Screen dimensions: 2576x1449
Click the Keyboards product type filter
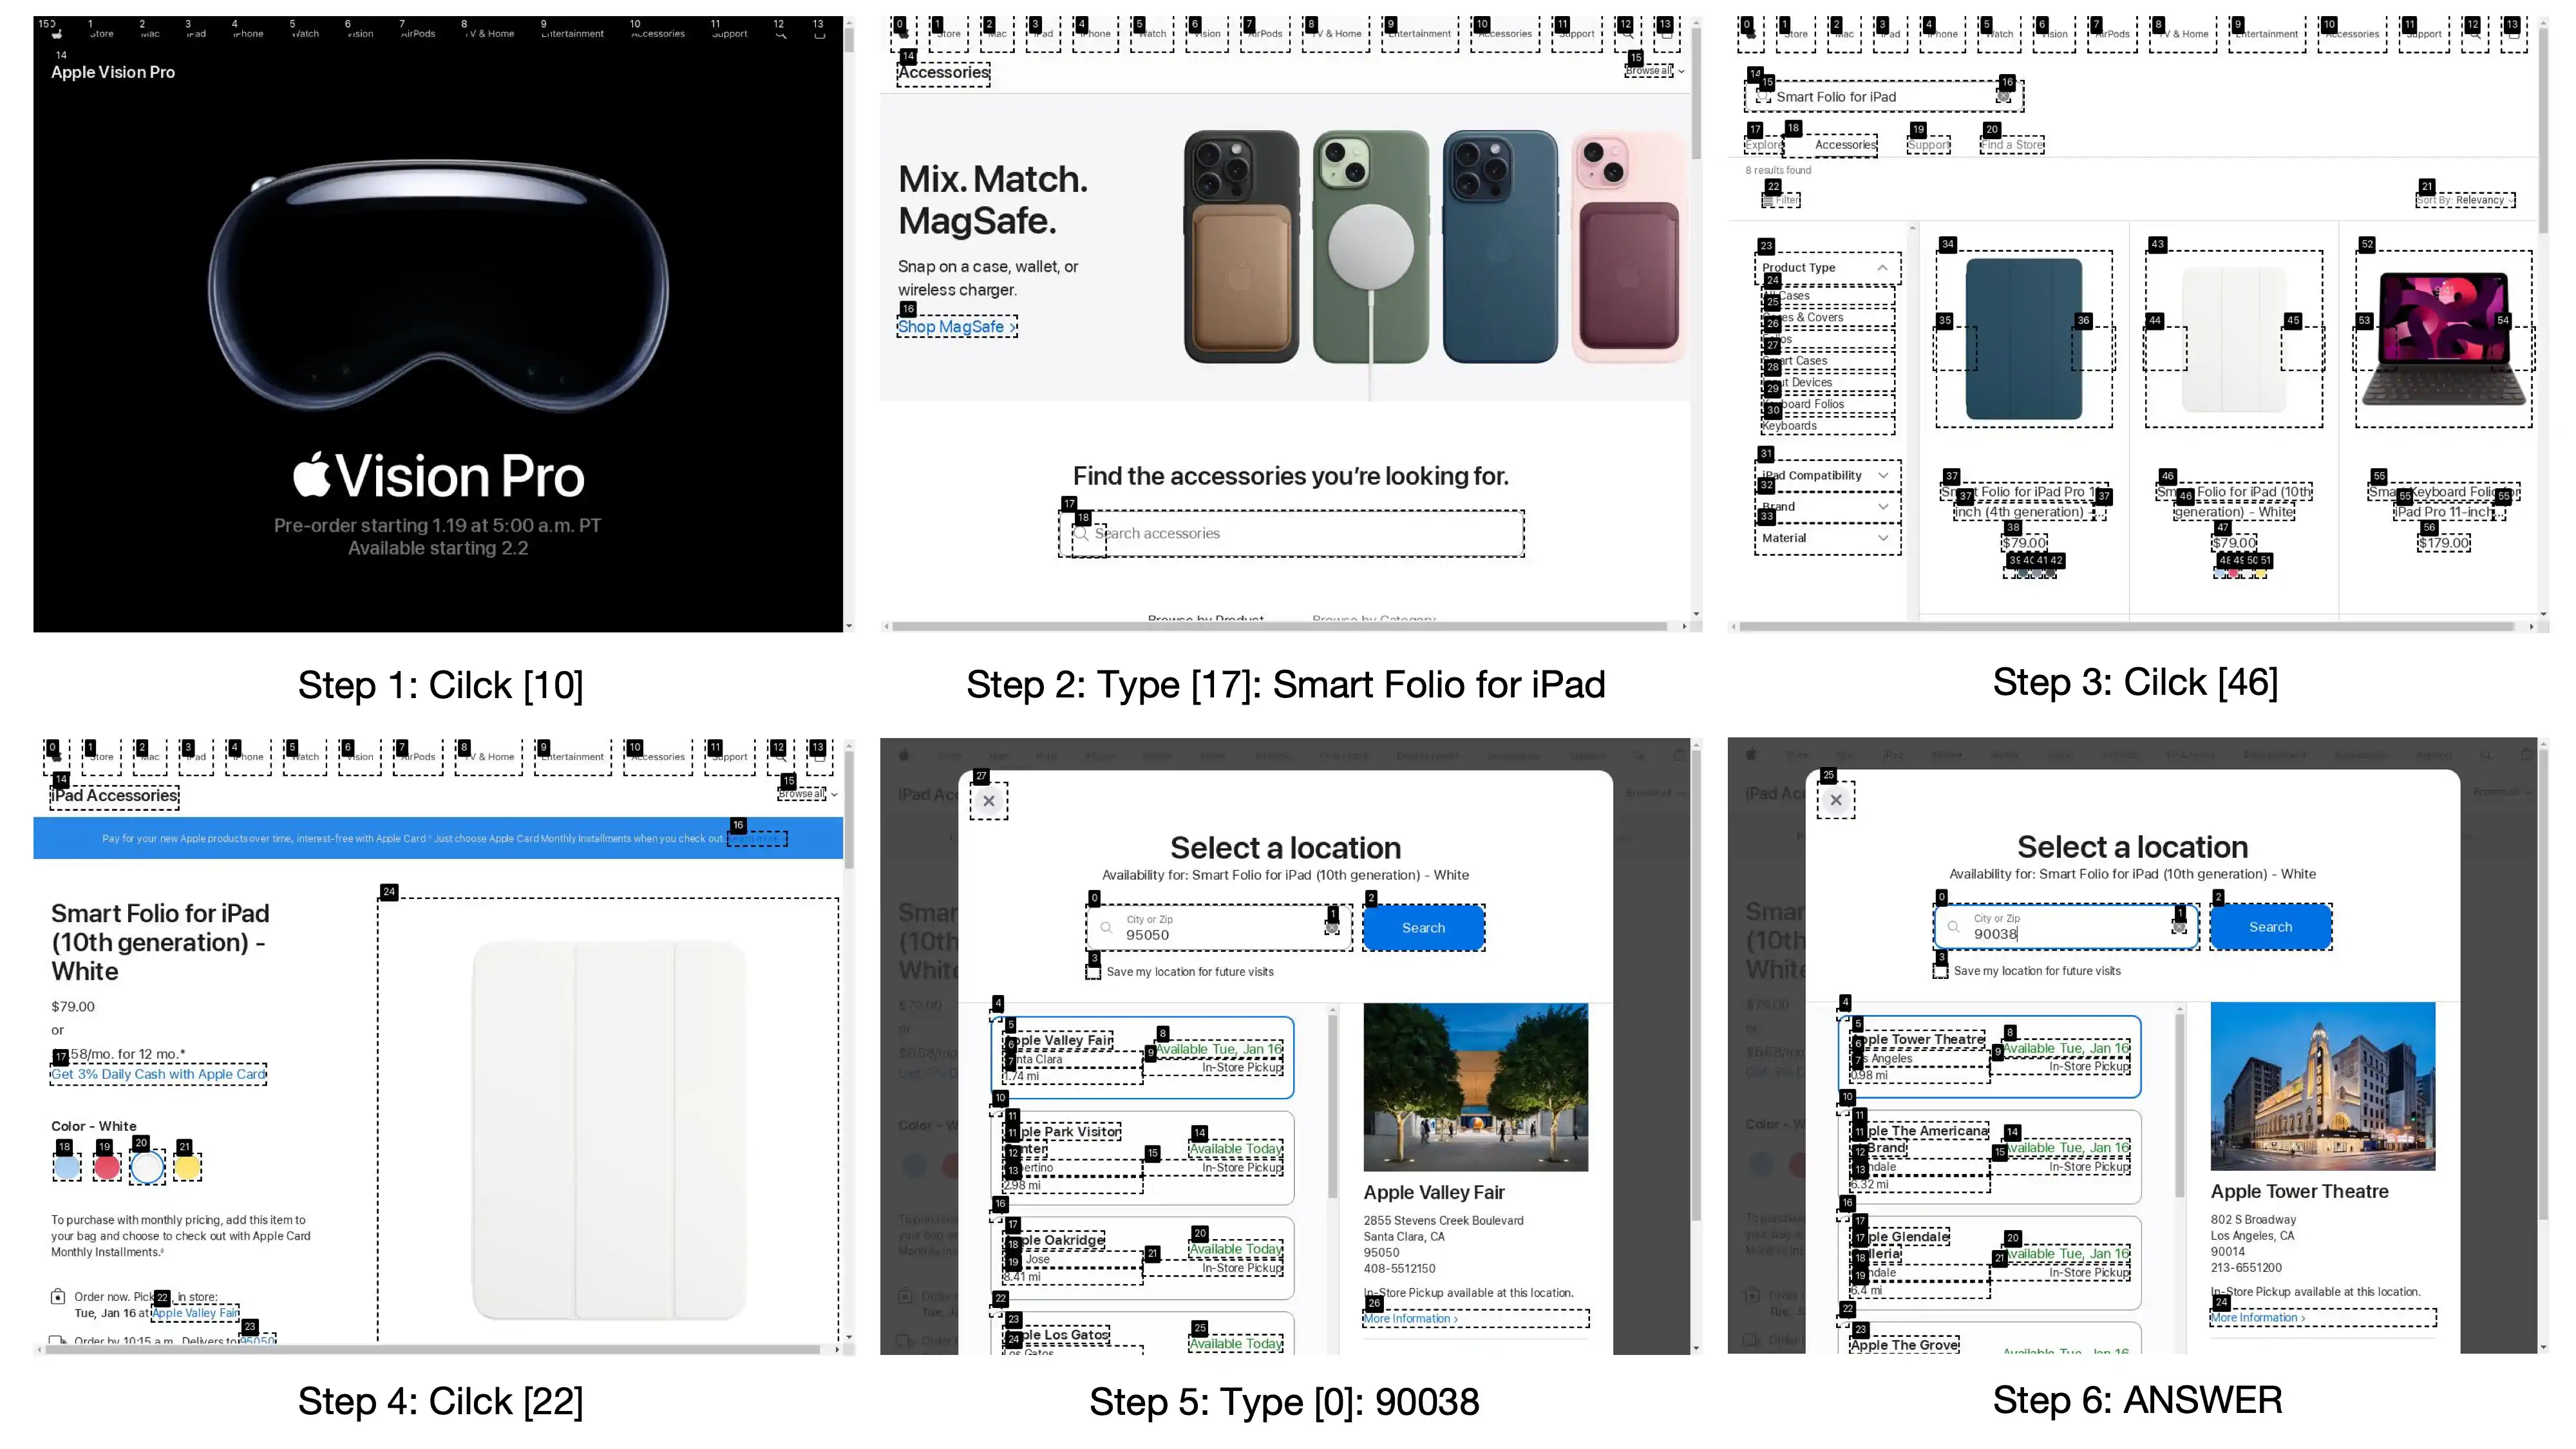click(x=1827, y=426)
